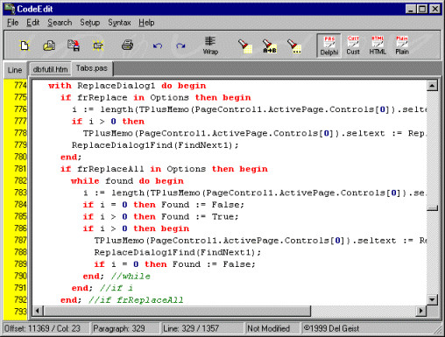Click the CodeEdit title bar application icon

pos(10,9)
